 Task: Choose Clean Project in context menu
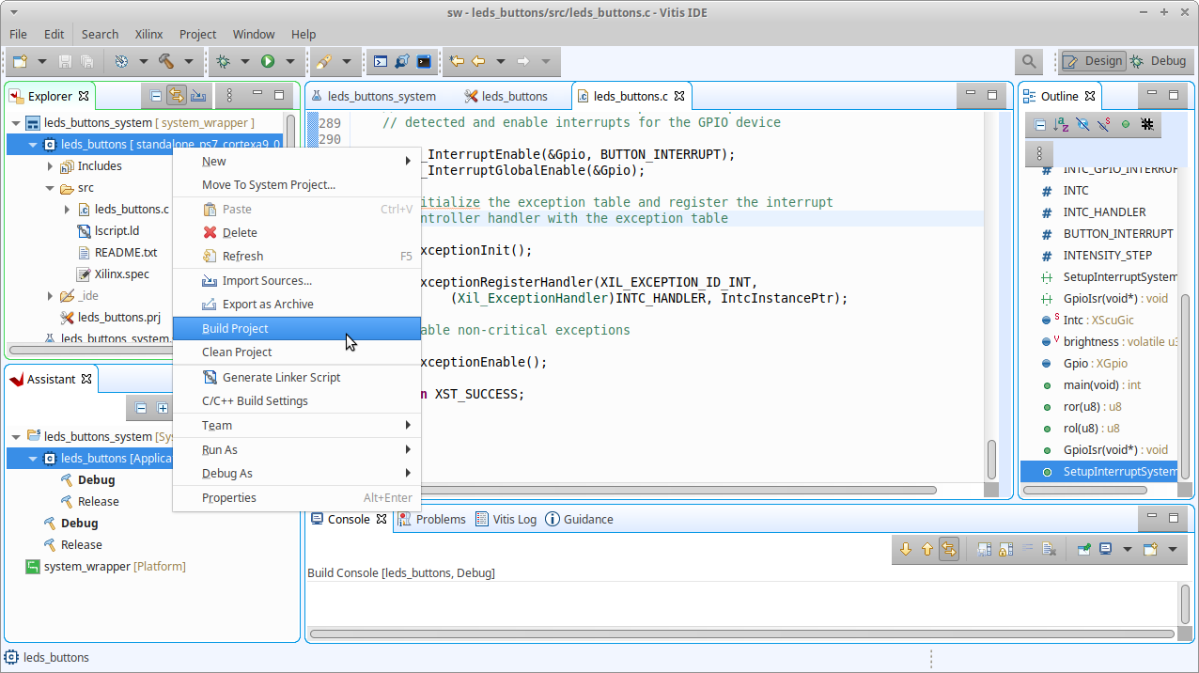[237, 352]
